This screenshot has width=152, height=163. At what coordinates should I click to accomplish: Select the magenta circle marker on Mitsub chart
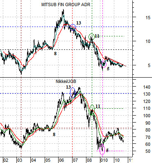point(103,64)
